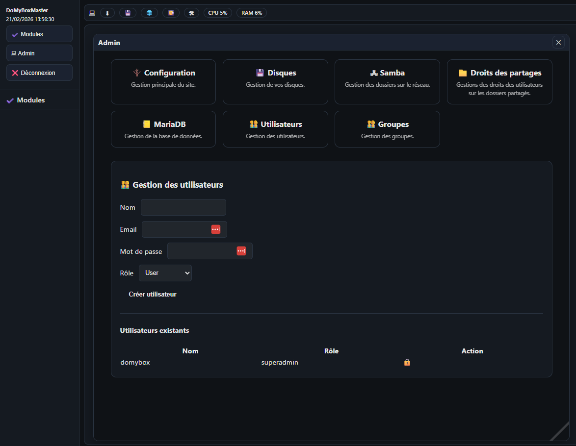Open the Rôle dropdown

tap(165, 273)
